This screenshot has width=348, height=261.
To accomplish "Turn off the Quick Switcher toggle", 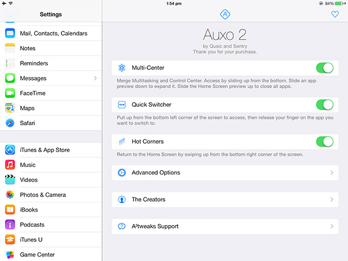I will click(324, 105).
